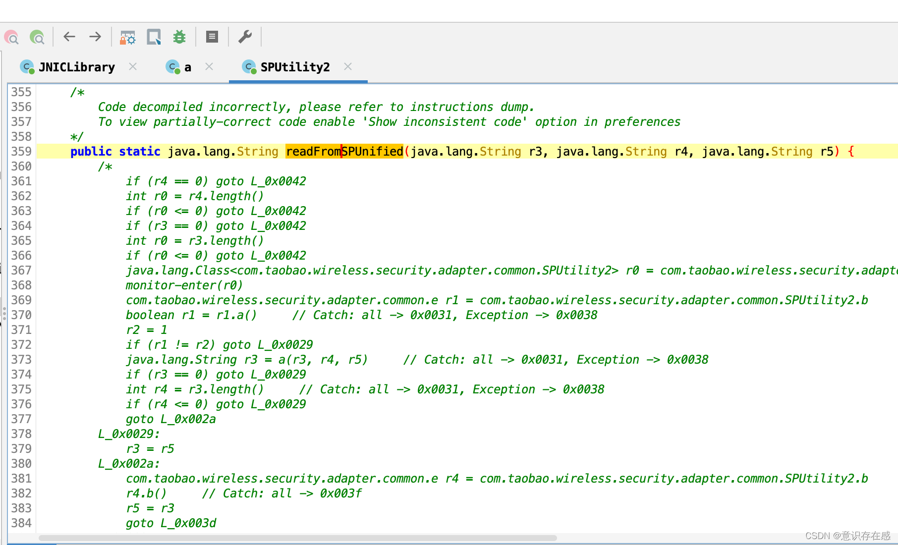Select the SPUtility2 tab
Viewport: 898px width, 545px height.
point(295,67)
